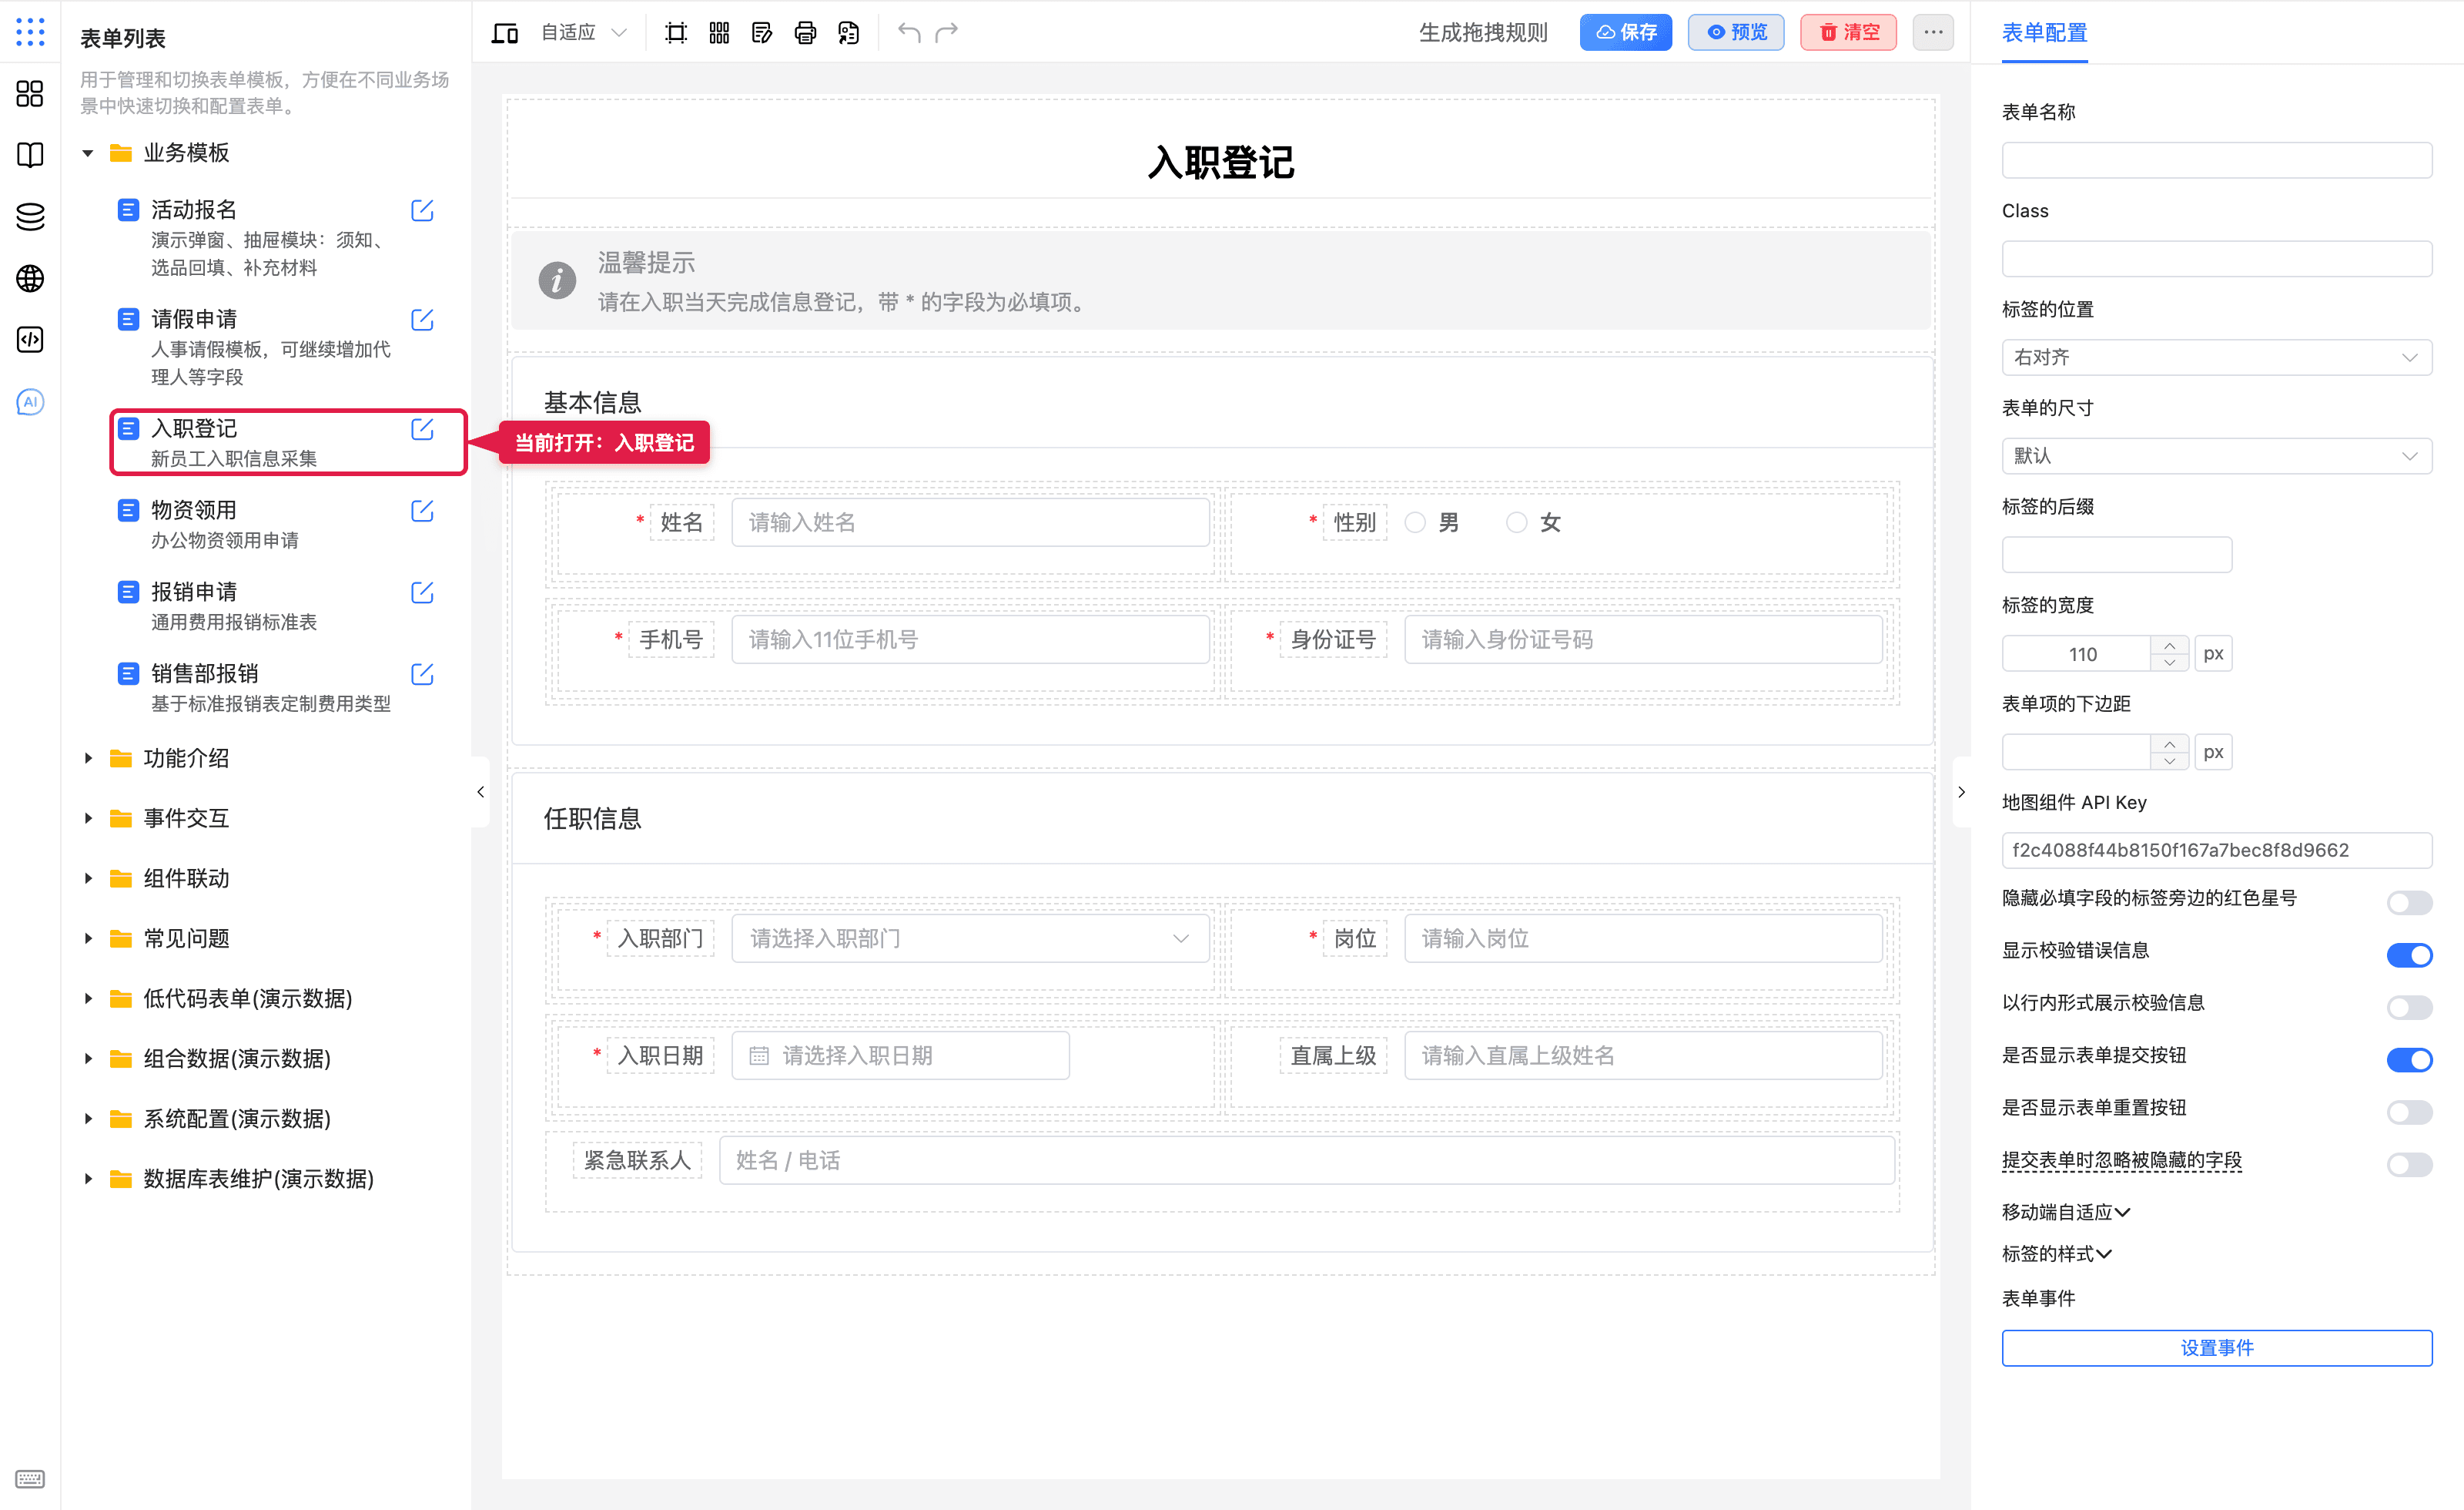Expand the 事件交互 folder
Image resolution: width=2464 pixels, height=1510 pixels.
point(88,818)
